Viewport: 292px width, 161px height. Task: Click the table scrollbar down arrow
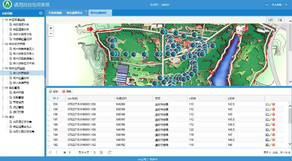[x=290, y=144]
